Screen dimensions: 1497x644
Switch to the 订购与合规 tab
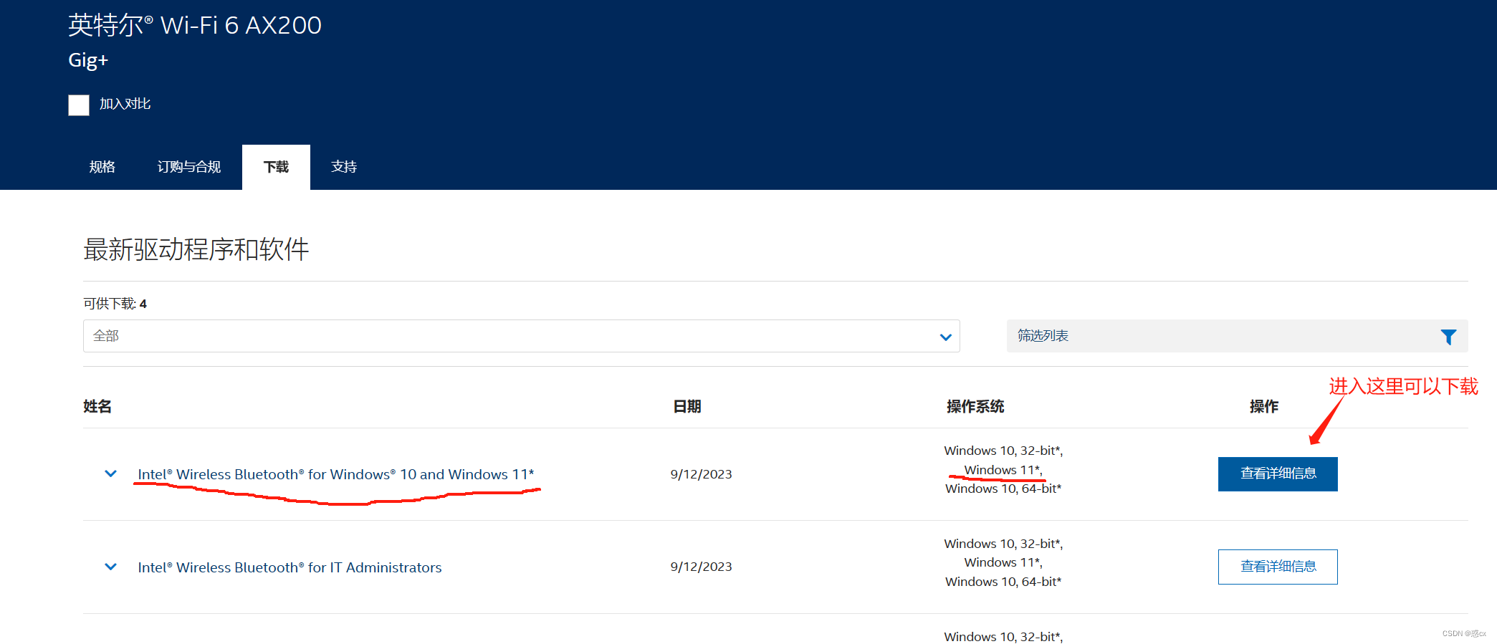tap(189, 167)
